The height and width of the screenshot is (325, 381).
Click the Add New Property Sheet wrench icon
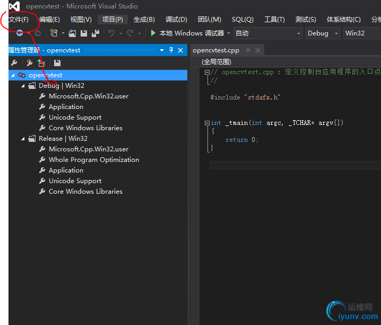click(x=30, y=63)
